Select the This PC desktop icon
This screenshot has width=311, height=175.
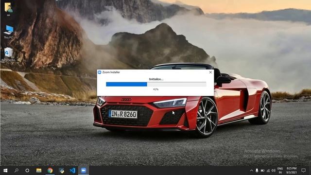(8, 32)
